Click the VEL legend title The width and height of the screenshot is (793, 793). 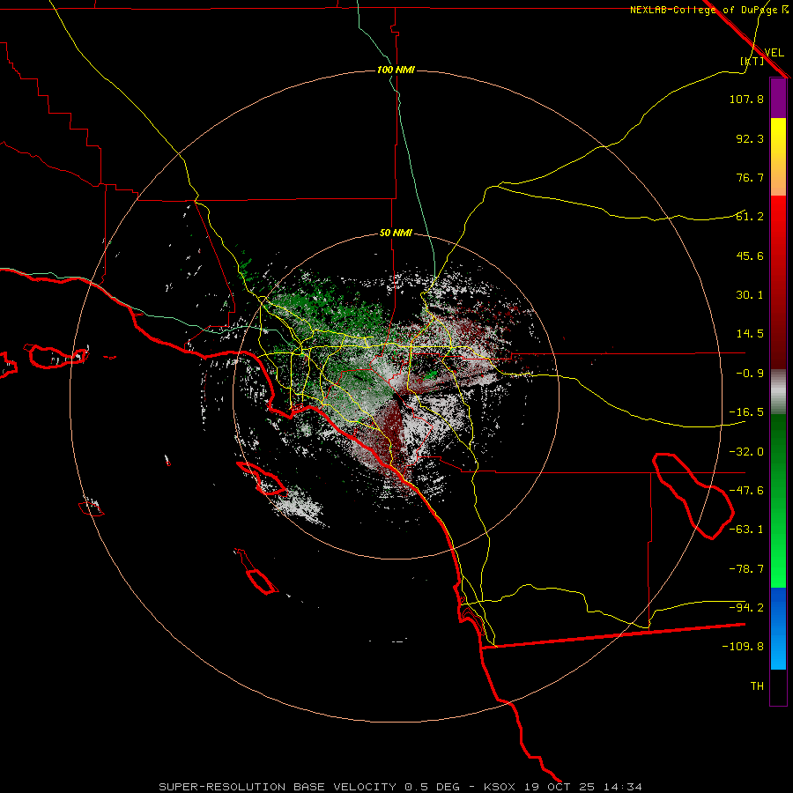click(x=774, y=53)
